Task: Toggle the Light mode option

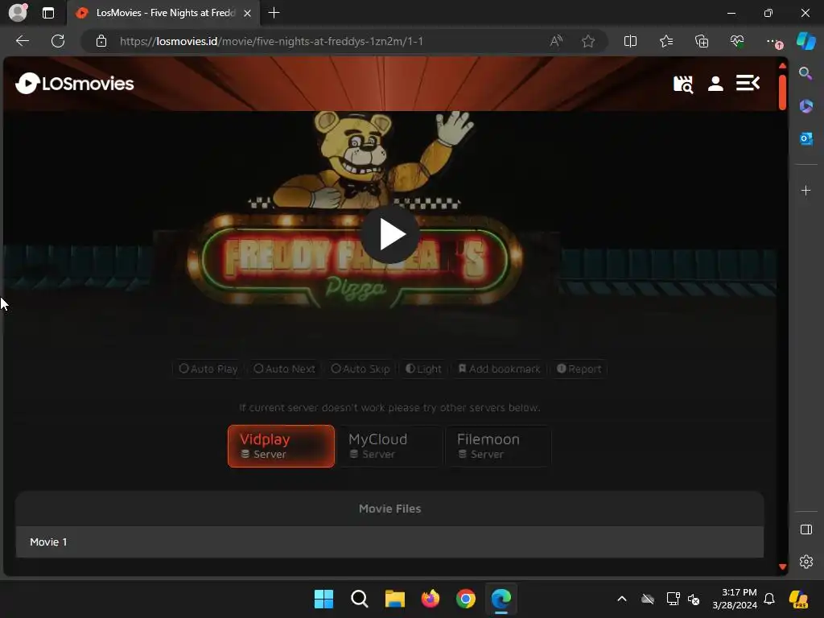Action: (x=423, y=369)
